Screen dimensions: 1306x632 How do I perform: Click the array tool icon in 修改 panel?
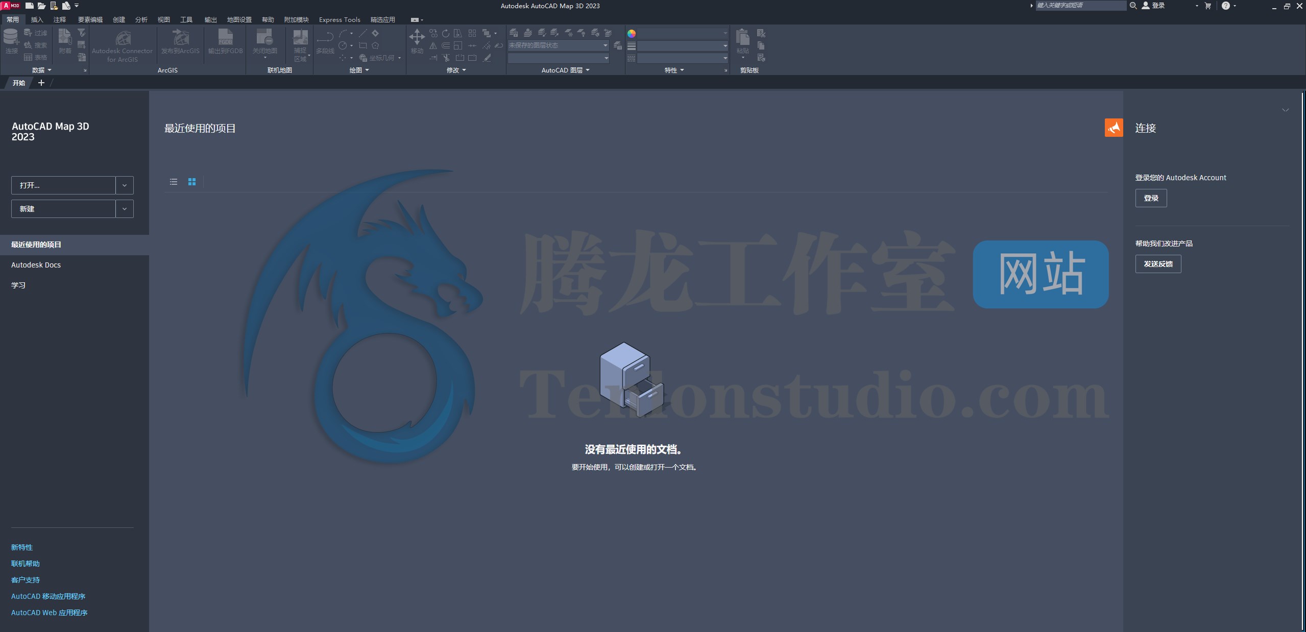coord(472,33)
